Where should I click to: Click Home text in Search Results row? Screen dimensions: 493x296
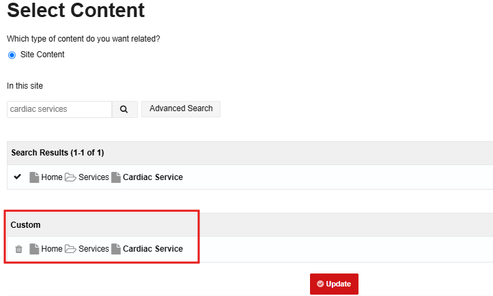52,177
